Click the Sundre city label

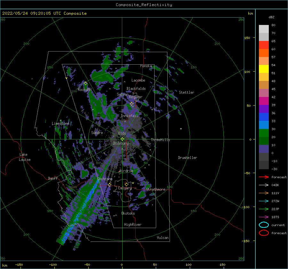pos(97,132)
